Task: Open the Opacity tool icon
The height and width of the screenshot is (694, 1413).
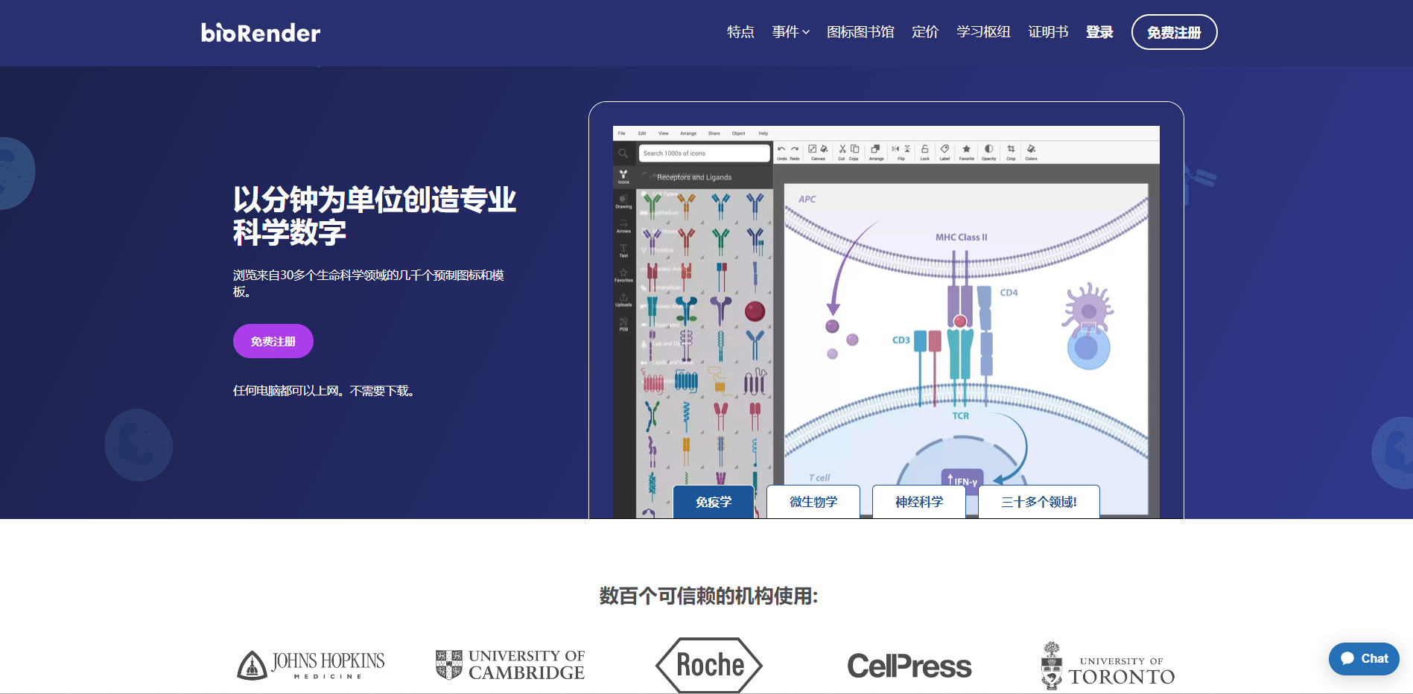Action: (x=988, y=150)
